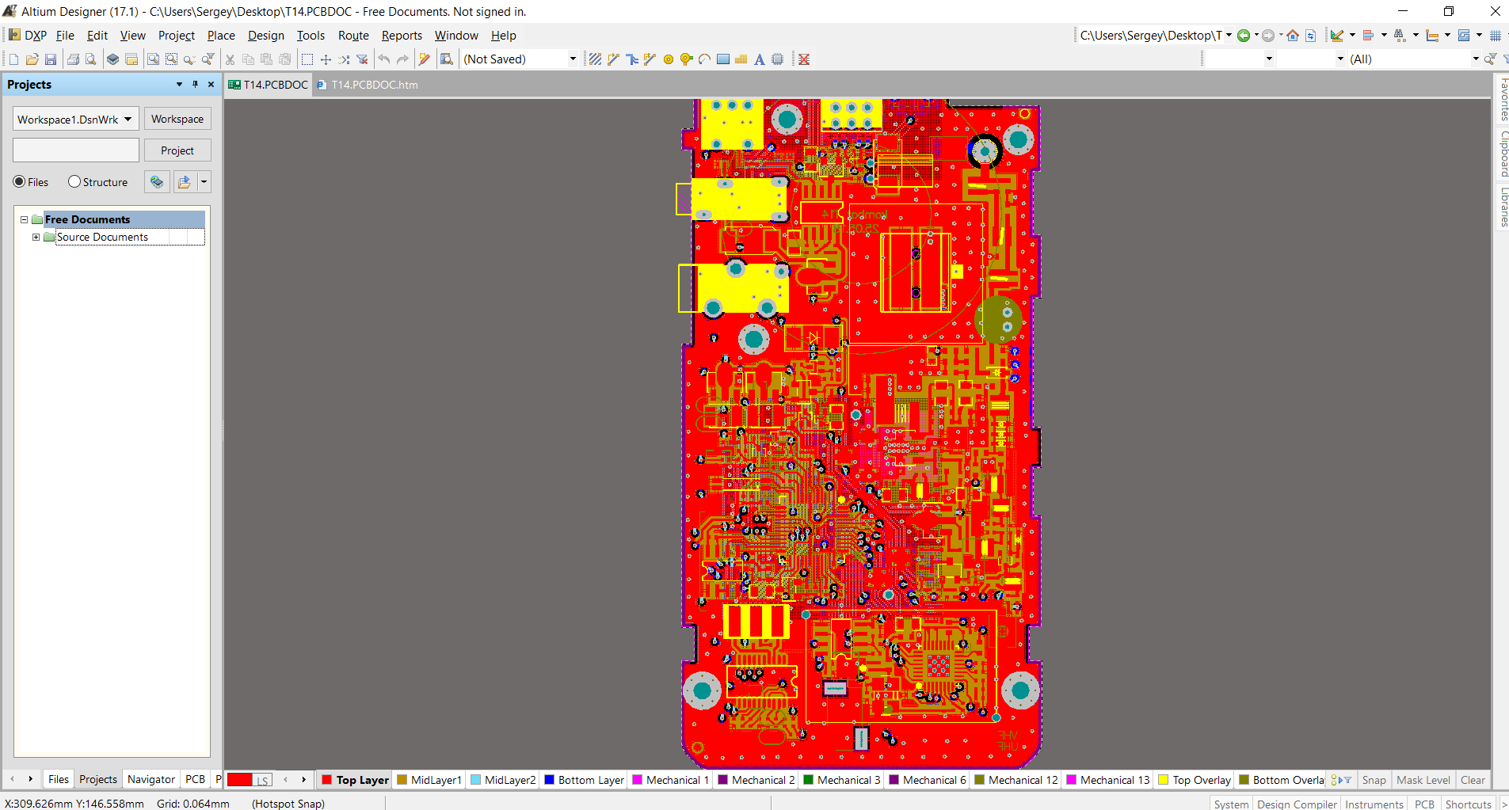The height and width of the screenshot is (810, 1509).
Task: Click the Move Selection cross icon
Action: click(326, 59)
